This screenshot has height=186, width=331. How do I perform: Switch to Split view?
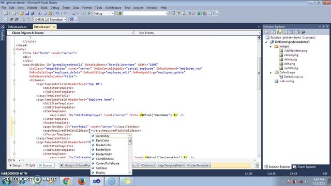pos(30,165)
